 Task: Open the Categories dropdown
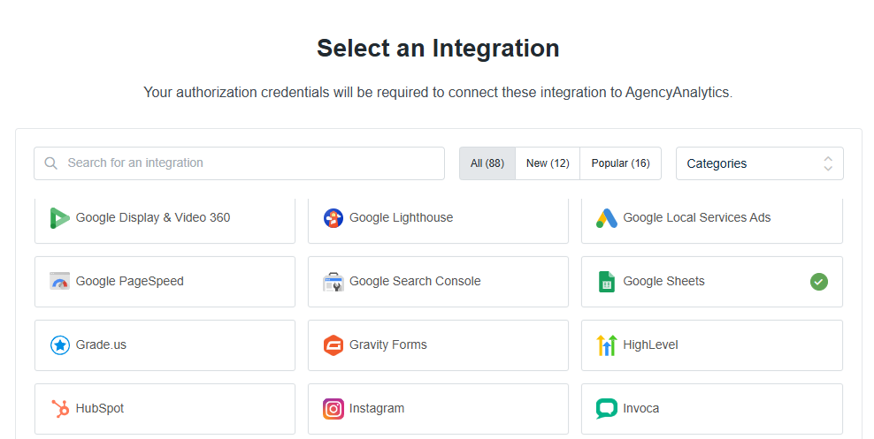click(x=760, y=163)
